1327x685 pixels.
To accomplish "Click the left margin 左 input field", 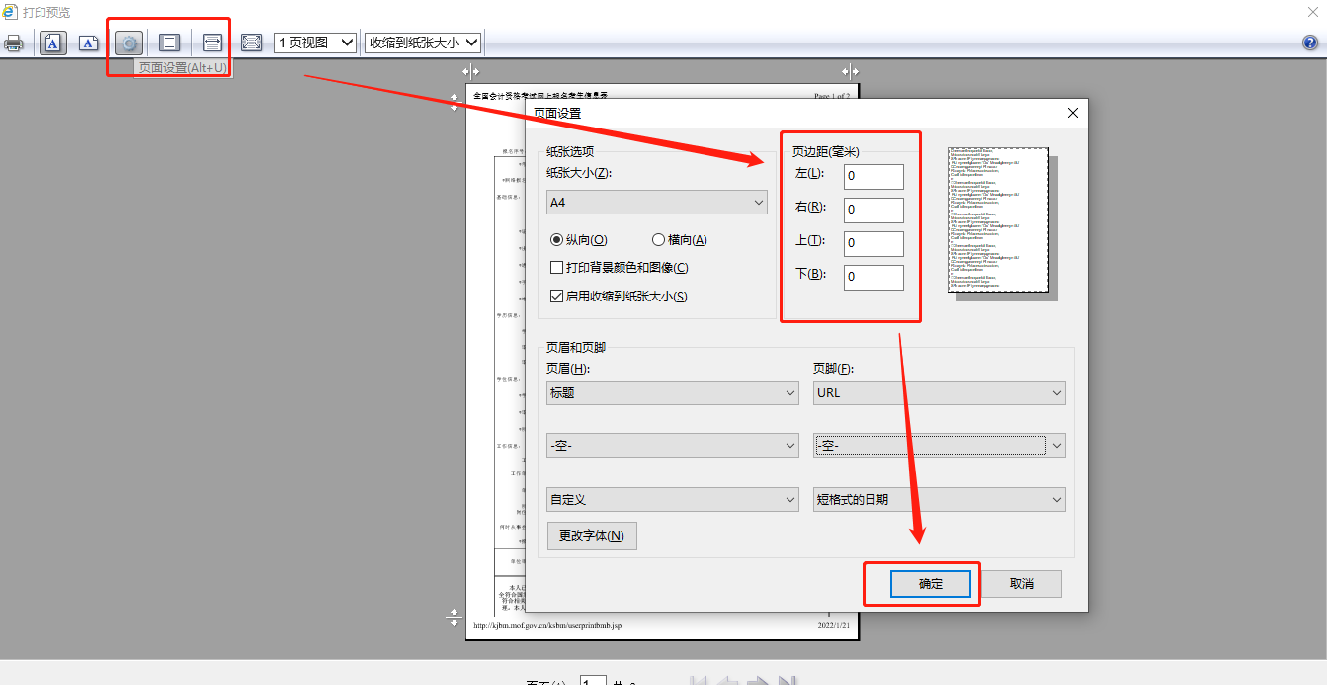I will [x=873, y=177].
